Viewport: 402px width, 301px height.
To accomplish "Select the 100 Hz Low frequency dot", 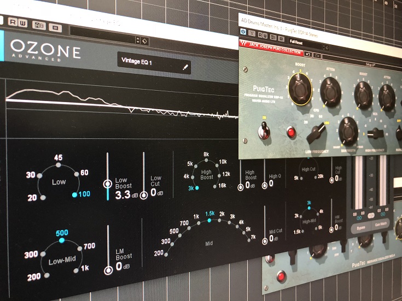I will point(74,194).
